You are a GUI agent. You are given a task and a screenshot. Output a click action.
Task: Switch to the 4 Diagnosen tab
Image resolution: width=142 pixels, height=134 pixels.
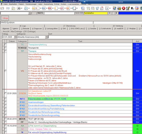[x=37, y=29]
